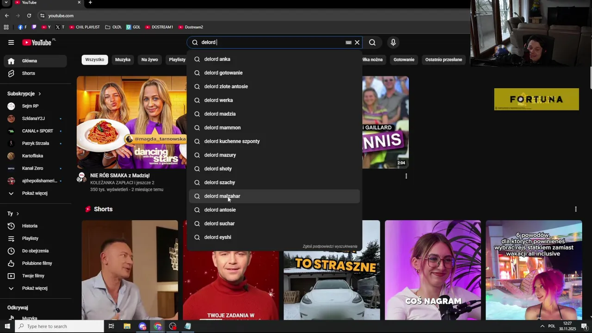Screen dimensions: 592x333
Task: Show more subscriptions with Pokaż więcej
Action: [x=35, y=193]
